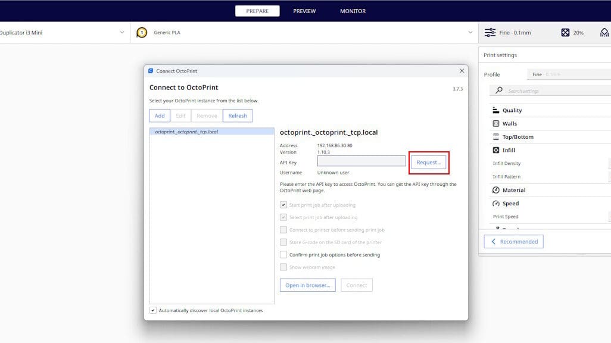The width and height of the screenshot is (611, 343).
Task: Click the infill 20% icon
Action: pyautogui.click(x=565, y=32)
